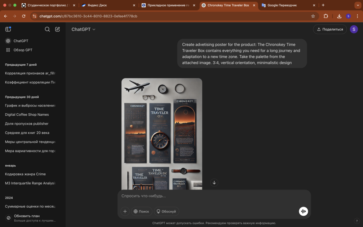Close the Google Переводчик tab

coord(314,5)
